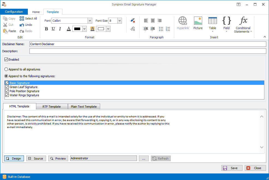Viewport: 269px width, 180px height.
Task: Click the Design view button
Action: point(14,159)
